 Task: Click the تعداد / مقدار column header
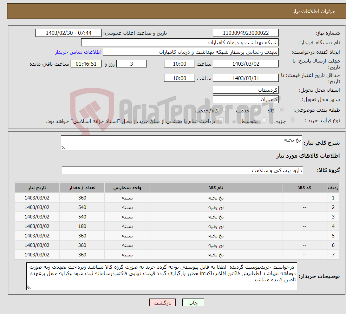click(x=82, y=188)
